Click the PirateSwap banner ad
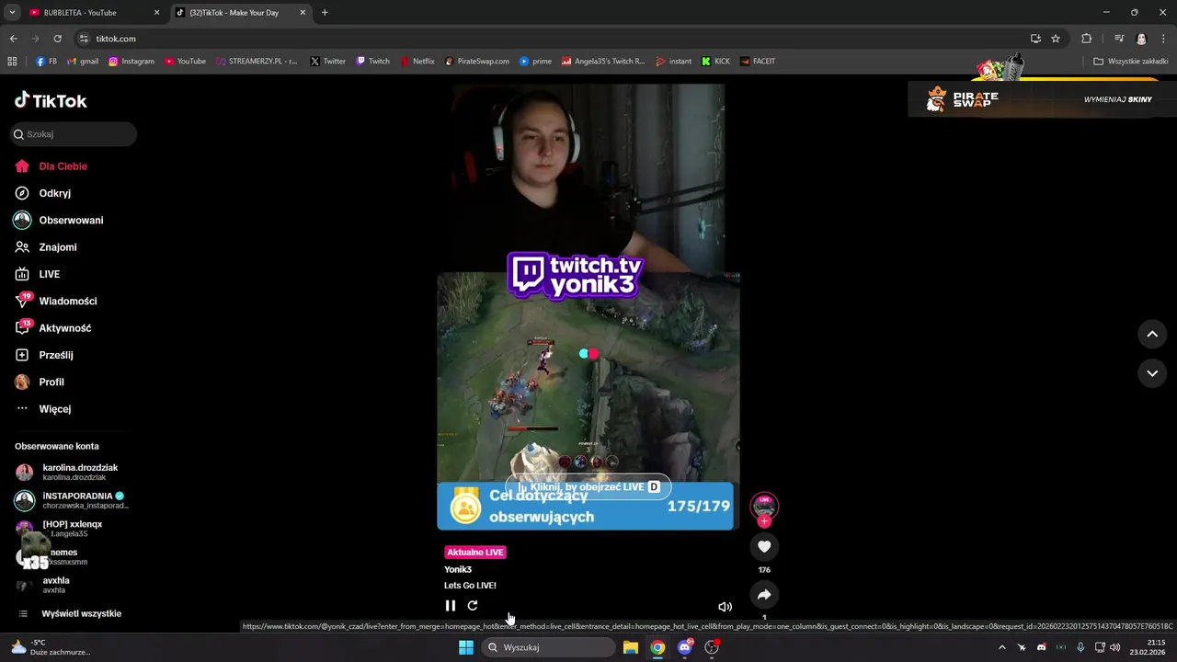Viewport: 1177px width, 662px height. point(1041,98)
